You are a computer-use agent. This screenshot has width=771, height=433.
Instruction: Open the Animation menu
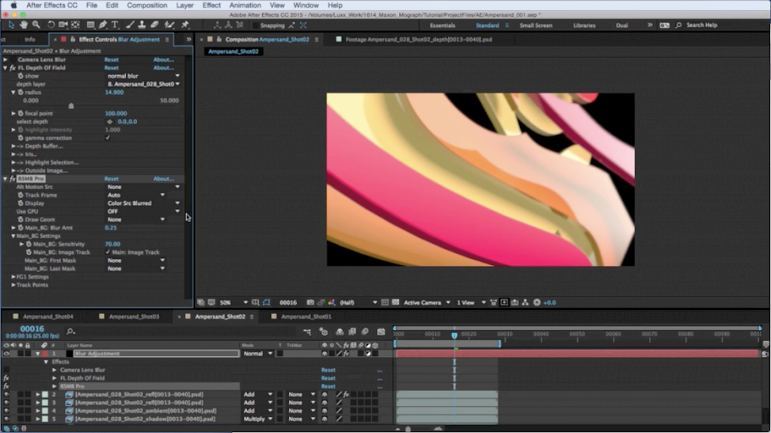pos(245,5)
